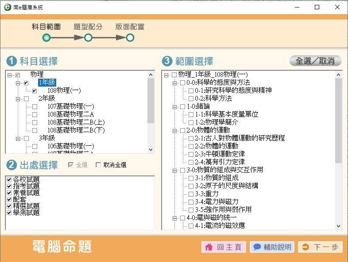348x262 pixels.
Task: Collapse the 4-0:電與磁的統一 node
Action: pyautogui.click(x=175, y=218)
